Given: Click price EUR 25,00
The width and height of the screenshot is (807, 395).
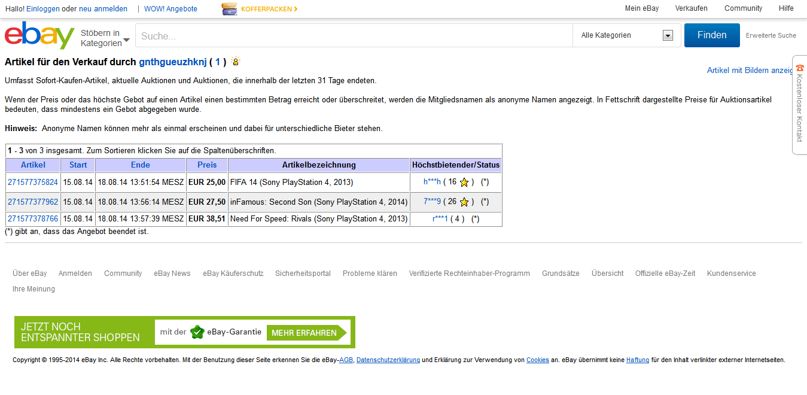Looking at the screenshot, I should (207, 182).
